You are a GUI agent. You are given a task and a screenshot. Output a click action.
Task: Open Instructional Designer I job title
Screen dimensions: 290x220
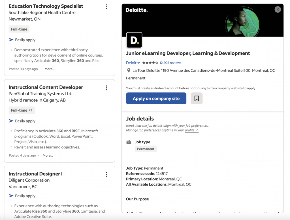coord(35,174)
